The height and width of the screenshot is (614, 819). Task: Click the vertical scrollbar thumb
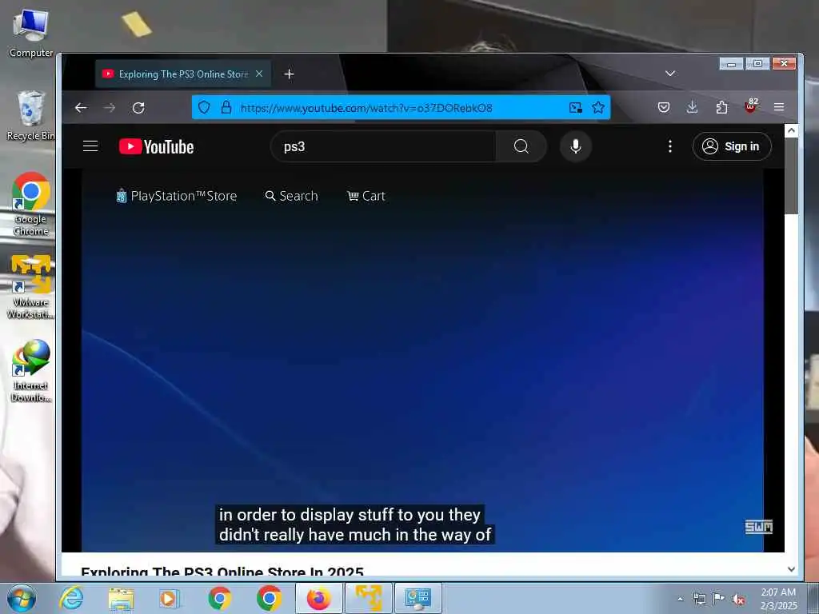(x=791, y=175)
